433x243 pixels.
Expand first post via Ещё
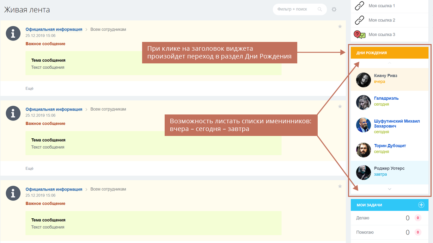point(29,88)
